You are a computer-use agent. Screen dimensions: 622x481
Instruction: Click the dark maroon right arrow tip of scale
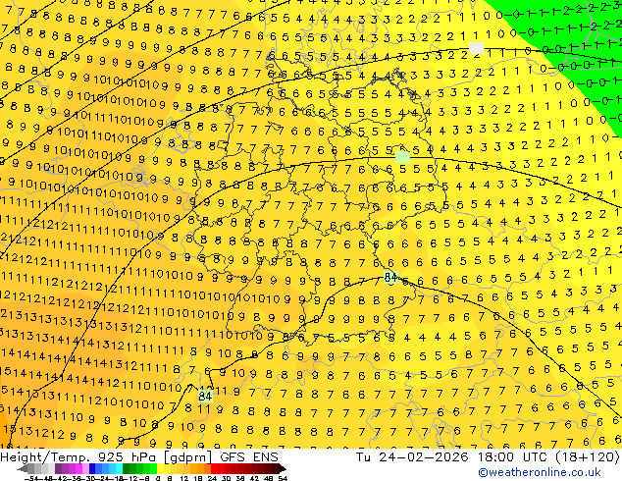(x=282, y=469)
